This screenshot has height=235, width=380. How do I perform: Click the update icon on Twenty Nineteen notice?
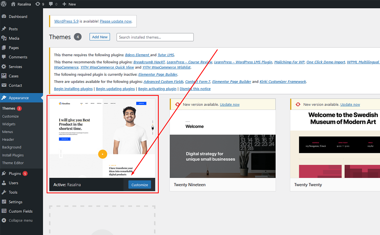coord(177,105)
